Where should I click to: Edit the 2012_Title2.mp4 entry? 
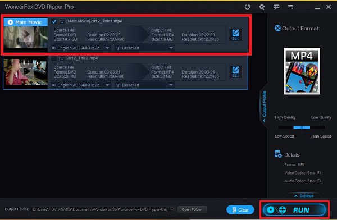coord(235,72)
